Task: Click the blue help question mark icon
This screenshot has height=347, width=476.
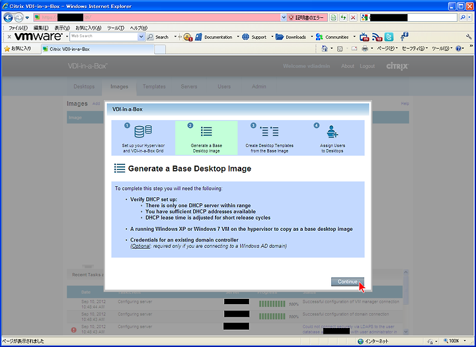Action: (458, 48)
